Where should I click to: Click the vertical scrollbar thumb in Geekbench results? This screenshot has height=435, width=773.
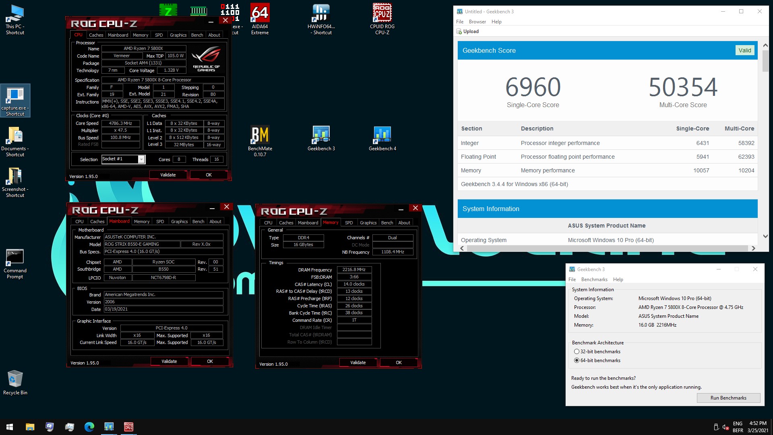[x=765, y=61]
